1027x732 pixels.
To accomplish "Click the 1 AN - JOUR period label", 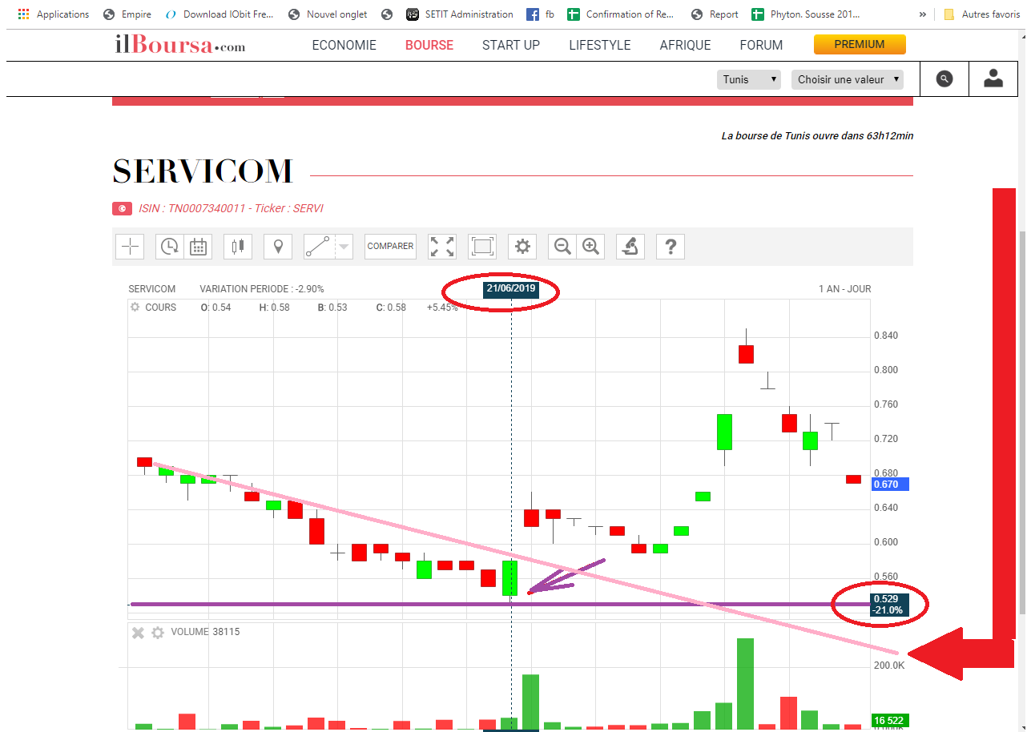I will coord(844,289).
